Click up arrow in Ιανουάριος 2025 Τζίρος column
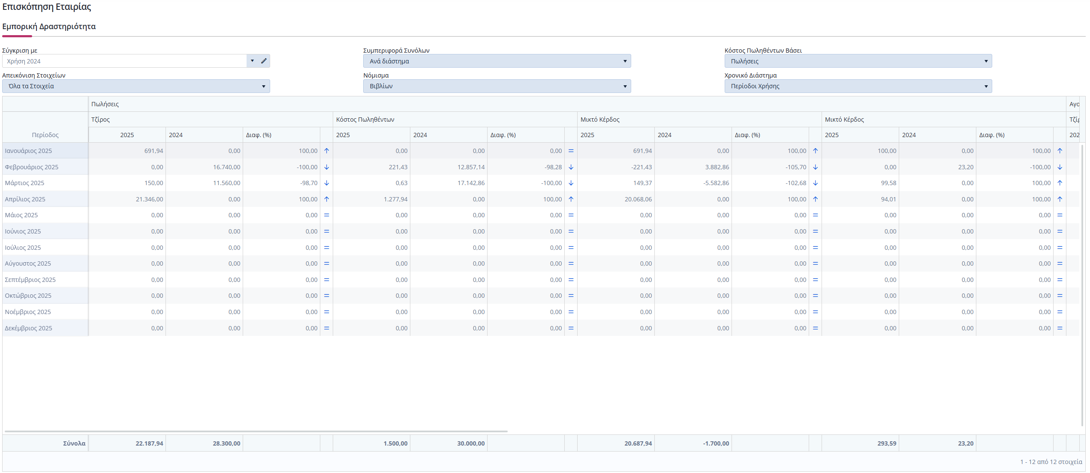Screen dimensions: 1090x473 tap(326, 151)
